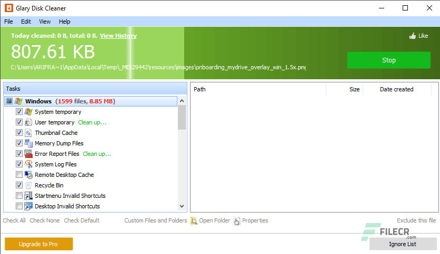Sort results by Size column
The width and height of the screenshot is (440, 254).
coord(344,89)
